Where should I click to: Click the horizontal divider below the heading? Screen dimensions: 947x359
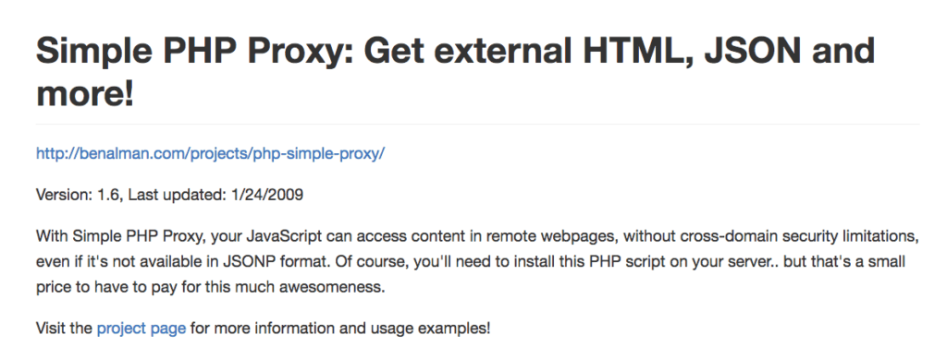478,124
